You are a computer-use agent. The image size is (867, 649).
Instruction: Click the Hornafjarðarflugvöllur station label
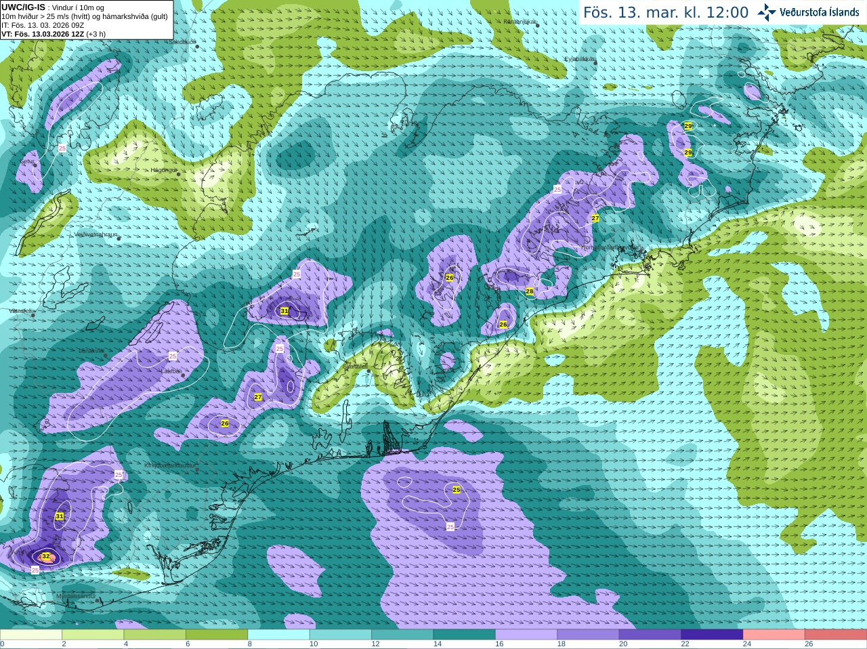tap(609, 247)
